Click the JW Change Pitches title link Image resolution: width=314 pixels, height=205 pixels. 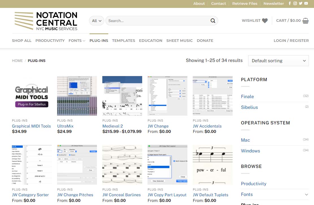click(x=75, y=195)
